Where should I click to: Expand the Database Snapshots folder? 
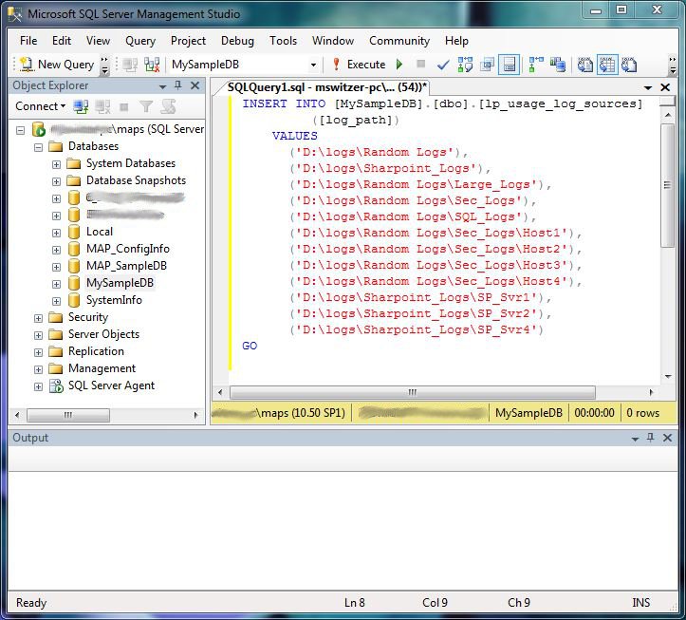pyautogui.click(x=56, y=181)
